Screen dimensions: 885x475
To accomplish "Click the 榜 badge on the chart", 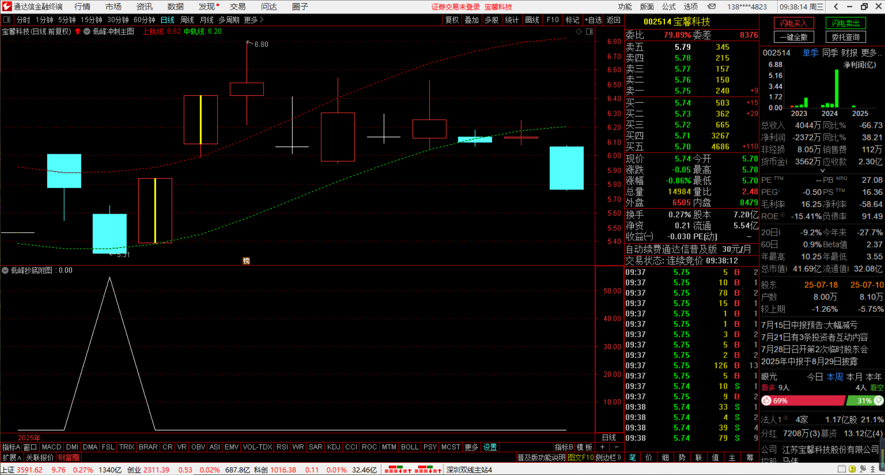I will point(246,261).
